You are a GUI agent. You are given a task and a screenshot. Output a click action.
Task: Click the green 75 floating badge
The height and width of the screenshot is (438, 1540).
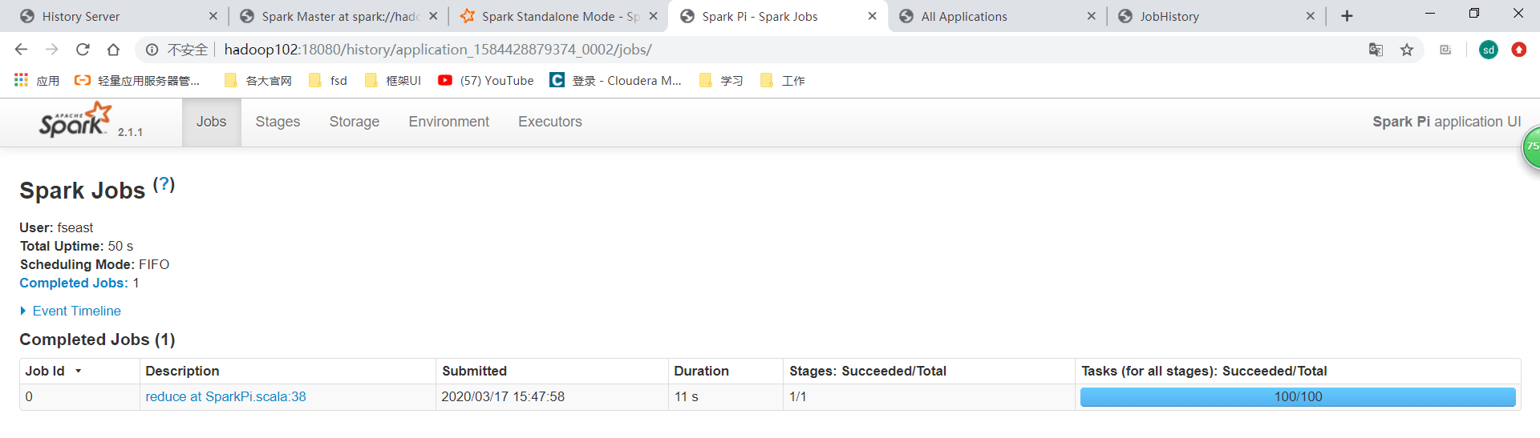click(x=1532, y=148)
